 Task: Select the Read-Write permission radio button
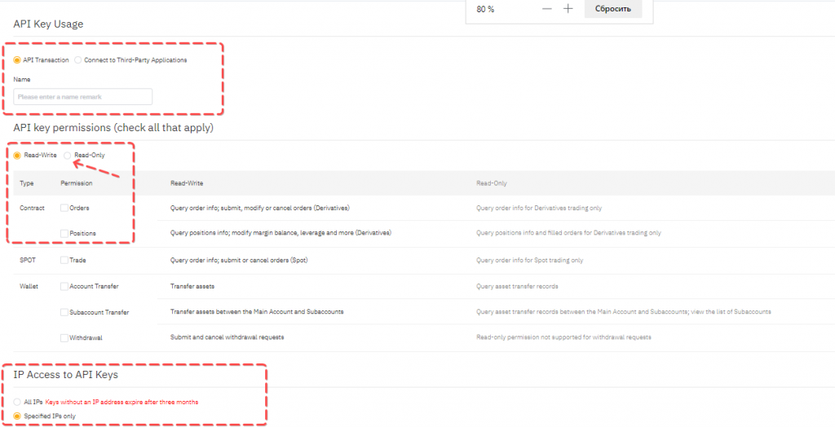[17, 156]
